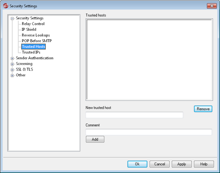Click the Add button

pyautogui.click(x=95, y=139)
